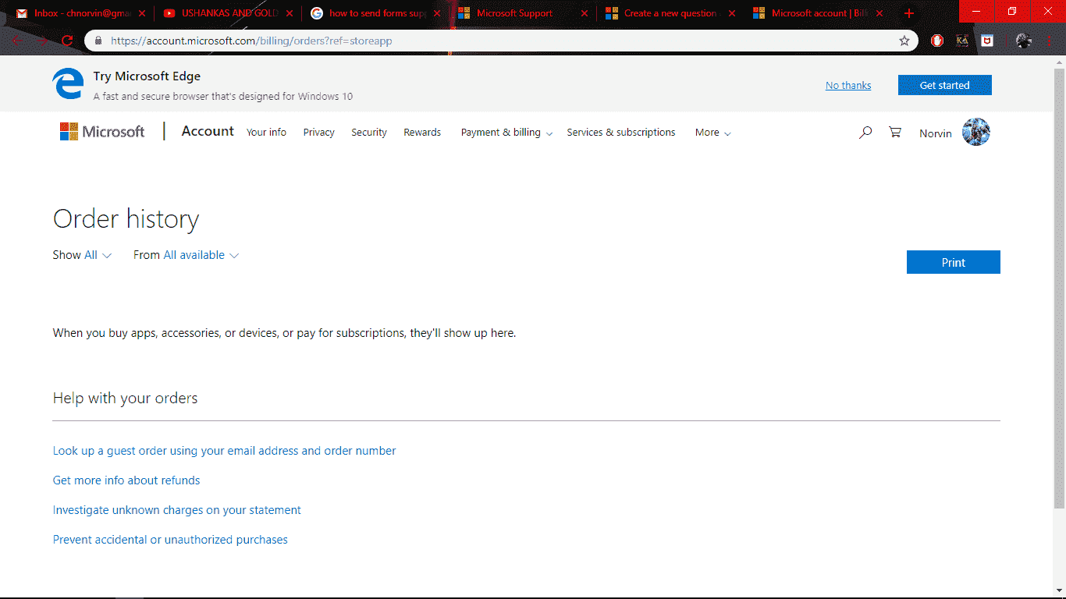Image resolution: width=1066 pixels, height=599 pixels.
Task: Click the Microsoft Edge logo
Action: [68, 83]
